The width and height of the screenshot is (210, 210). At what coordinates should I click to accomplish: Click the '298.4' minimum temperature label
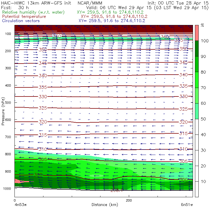(x=116, y=190)
